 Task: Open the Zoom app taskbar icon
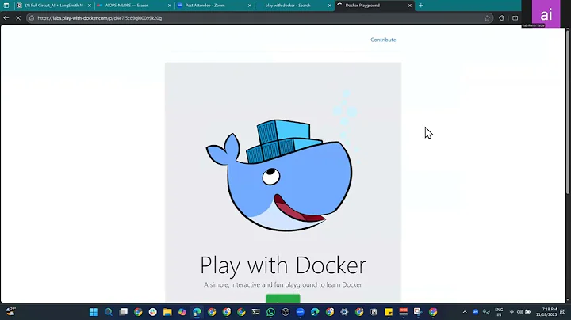[x=300, y=312]
